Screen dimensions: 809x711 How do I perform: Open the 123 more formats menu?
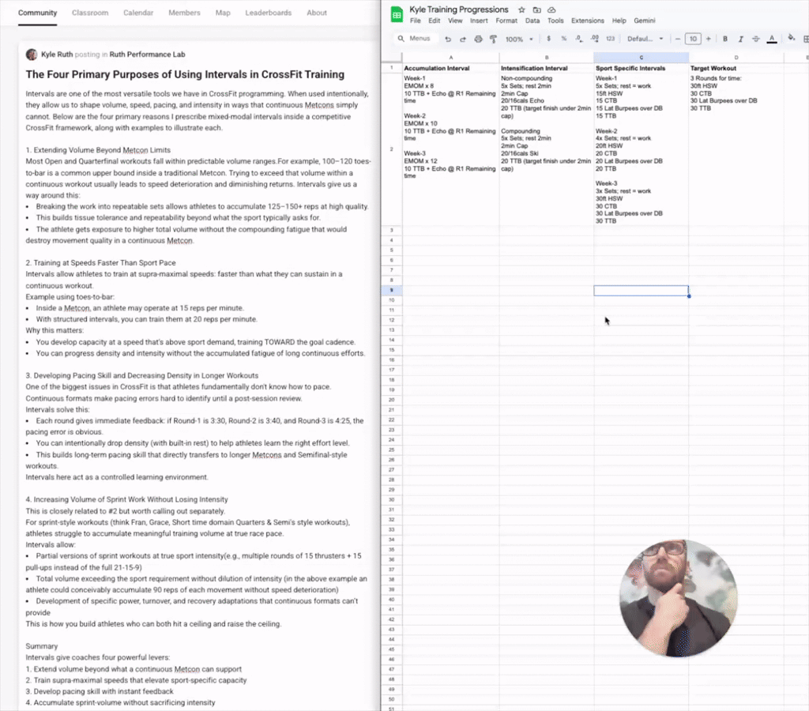611,39
